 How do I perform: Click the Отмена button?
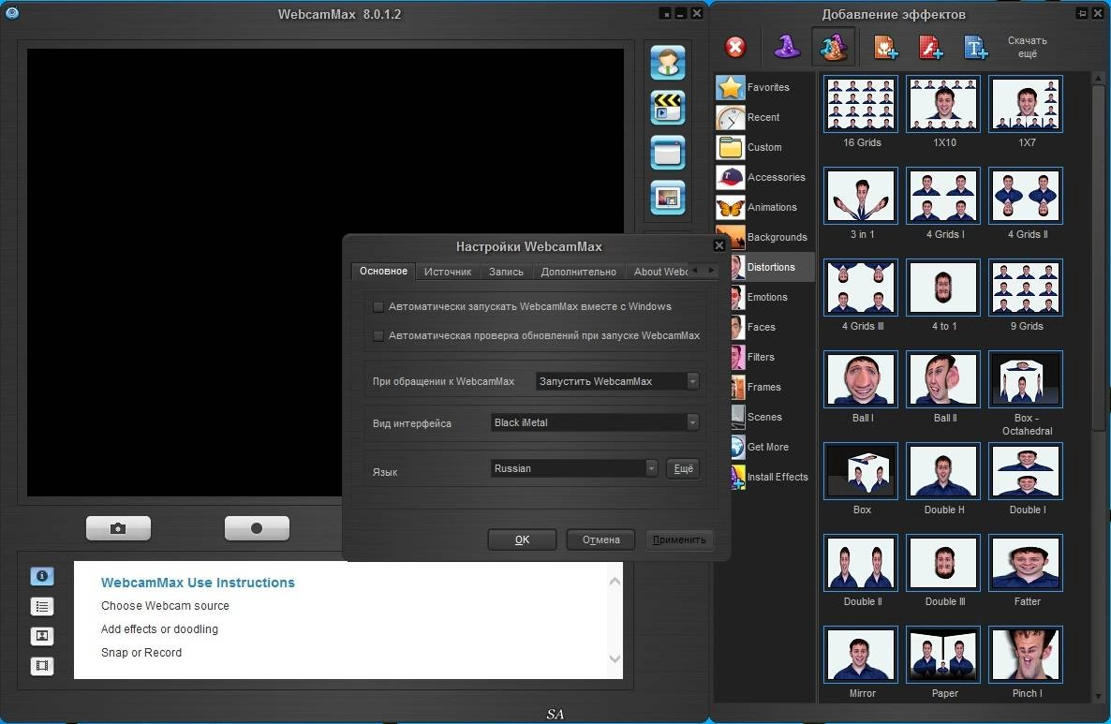click(600, 539)
